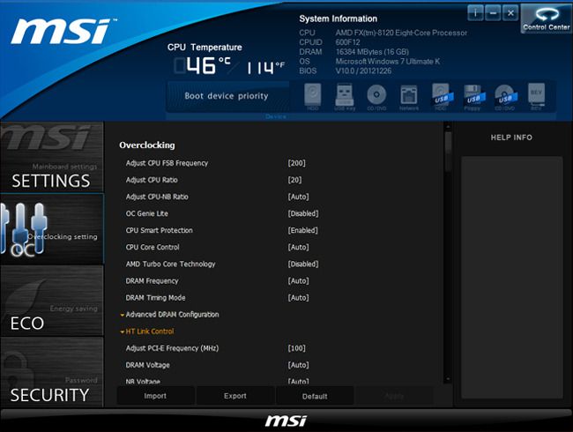Click the Default button

tap(315, 396)
